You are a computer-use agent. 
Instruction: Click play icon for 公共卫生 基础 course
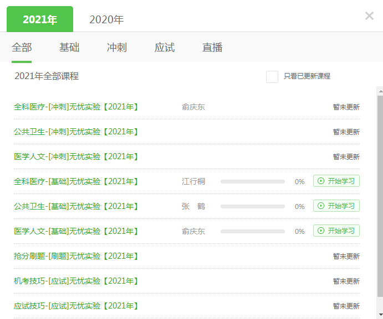pyautogui.click(x=321, y=206)
